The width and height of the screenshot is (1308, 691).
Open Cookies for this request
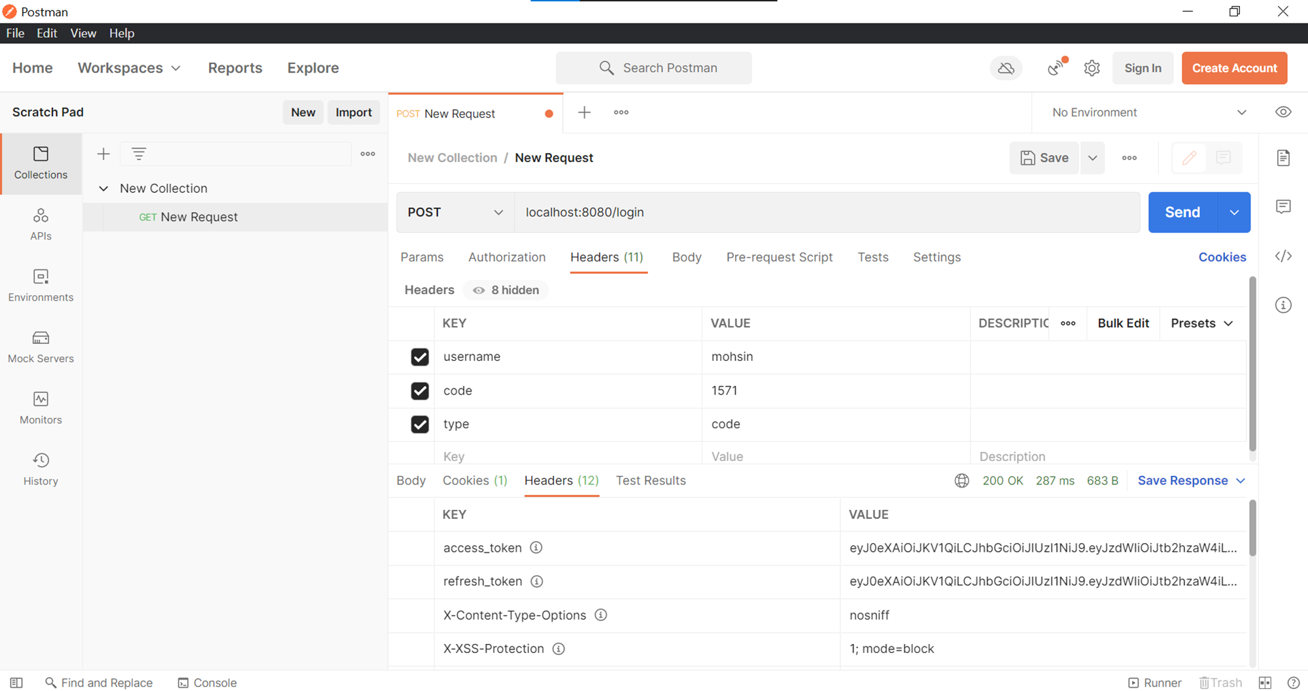point(1222,256)
